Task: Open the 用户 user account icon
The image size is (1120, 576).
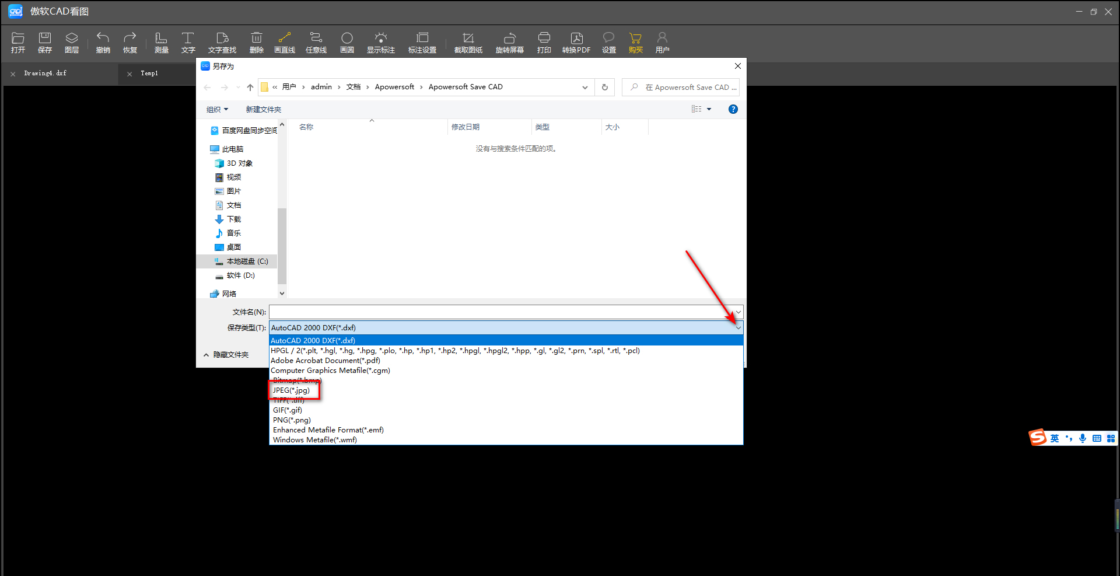Action: pos(662,43)
